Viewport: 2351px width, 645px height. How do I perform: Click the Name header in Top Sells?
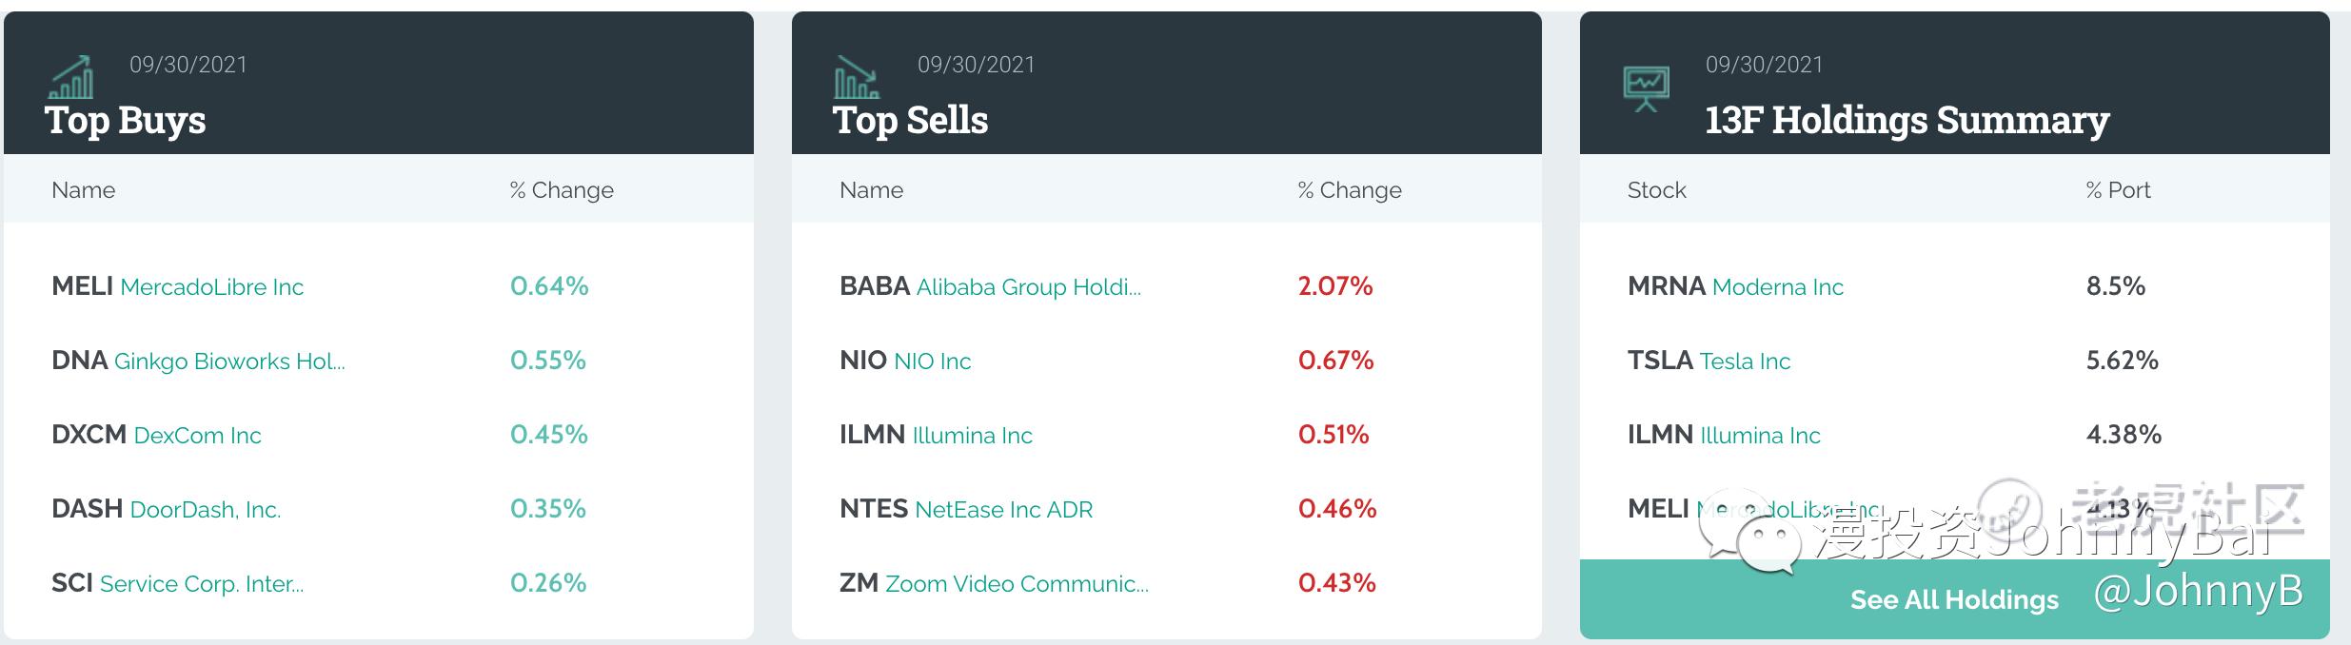[x=871, y=190]
